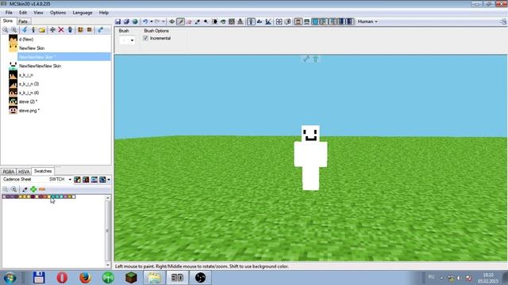Select the Flood Fill bucket tool
This screenshot has height=285, width=508.
click(x=223, y=21)
